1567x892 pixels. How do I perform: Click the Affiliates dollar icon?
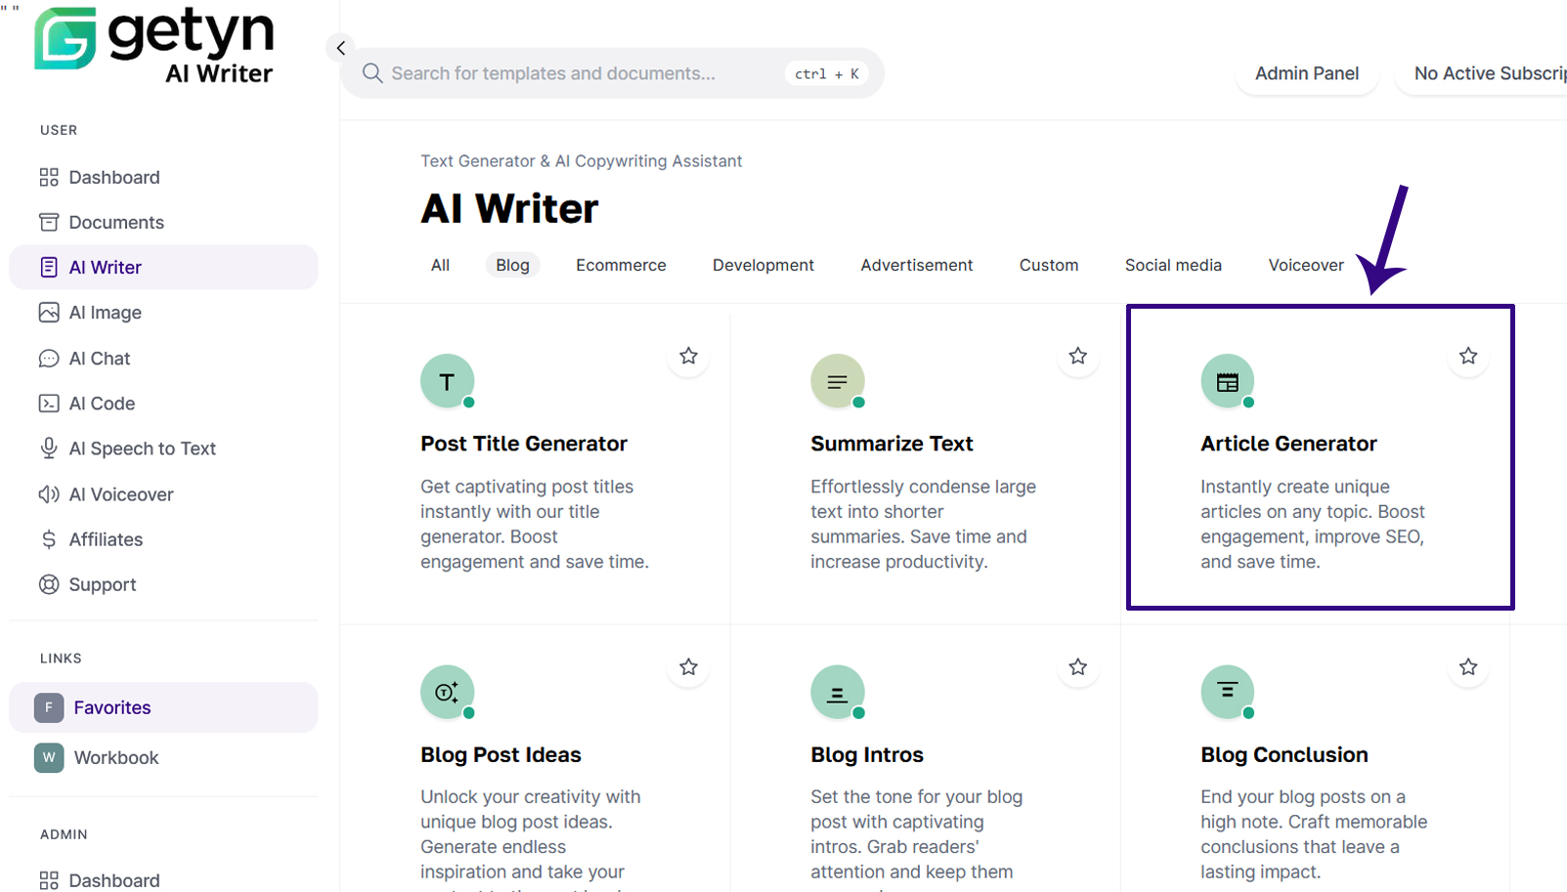49,539
